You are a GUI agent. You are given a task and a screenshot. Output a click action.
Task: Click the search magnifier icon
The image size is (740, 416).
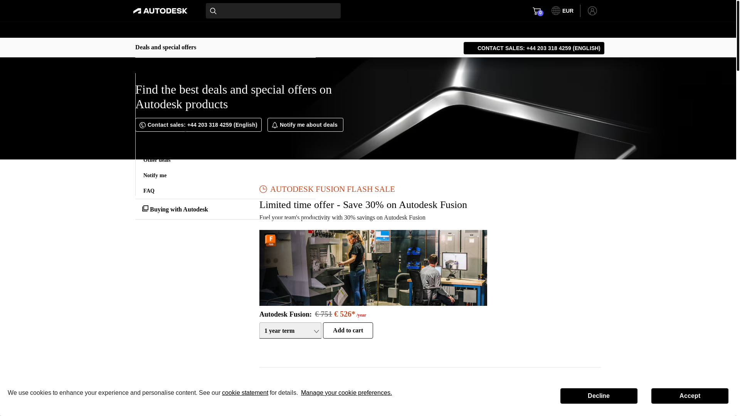tap(213, 11)
